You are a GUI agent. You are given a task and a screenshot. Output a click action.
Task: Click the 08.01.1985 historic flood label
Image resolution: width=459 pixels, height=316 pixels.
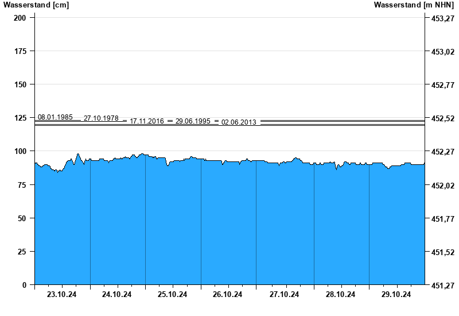click(x=55, y=117)
